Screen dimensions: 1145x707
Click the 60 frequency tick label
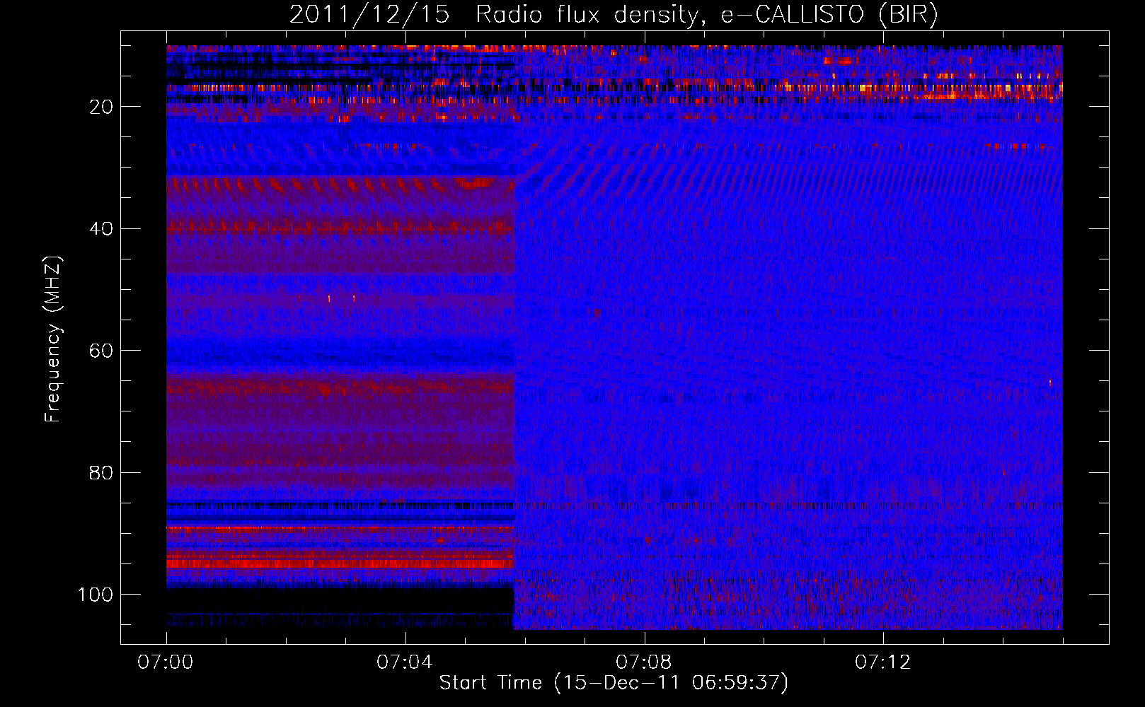(102, 351)
